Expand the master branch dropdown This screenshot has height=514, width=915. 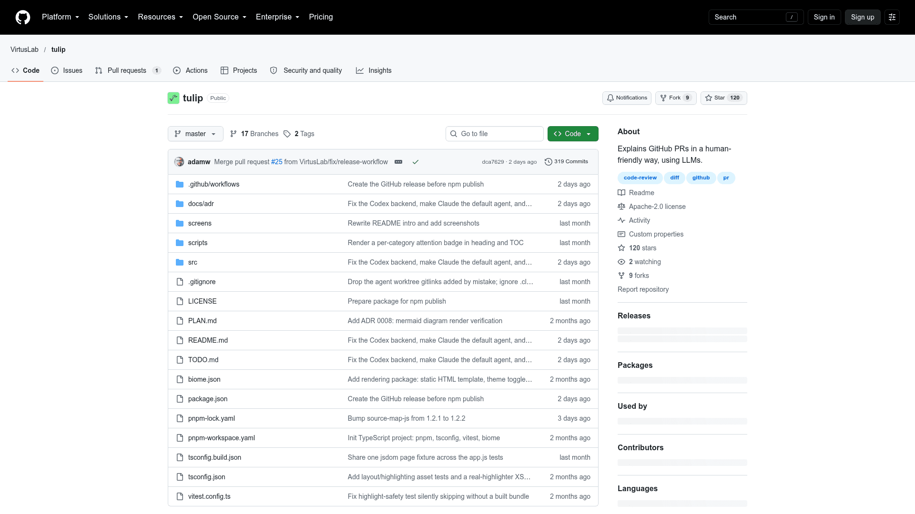tap(195, 134)
